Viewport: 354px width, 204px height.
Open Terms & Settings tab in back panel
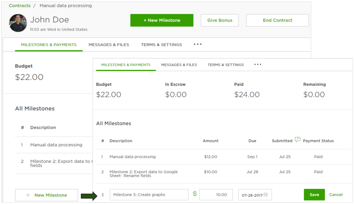coord(161,45)
